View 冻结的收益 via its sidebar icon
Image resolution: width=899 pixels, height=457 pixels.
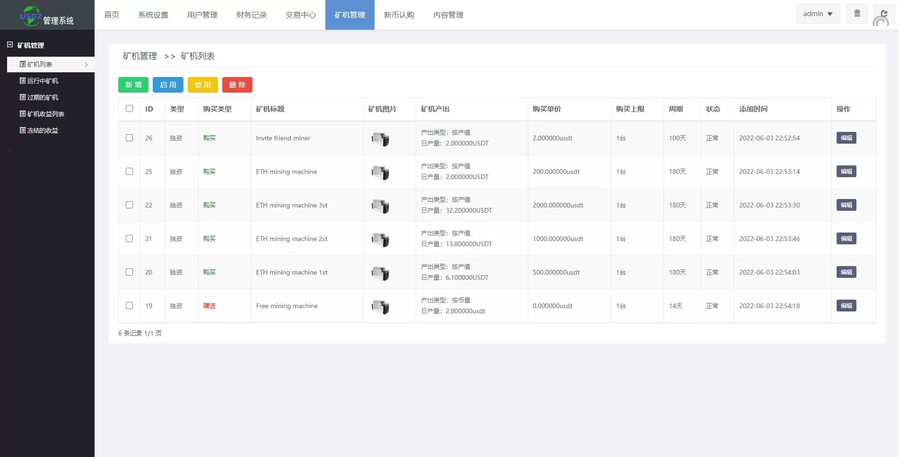23,130
